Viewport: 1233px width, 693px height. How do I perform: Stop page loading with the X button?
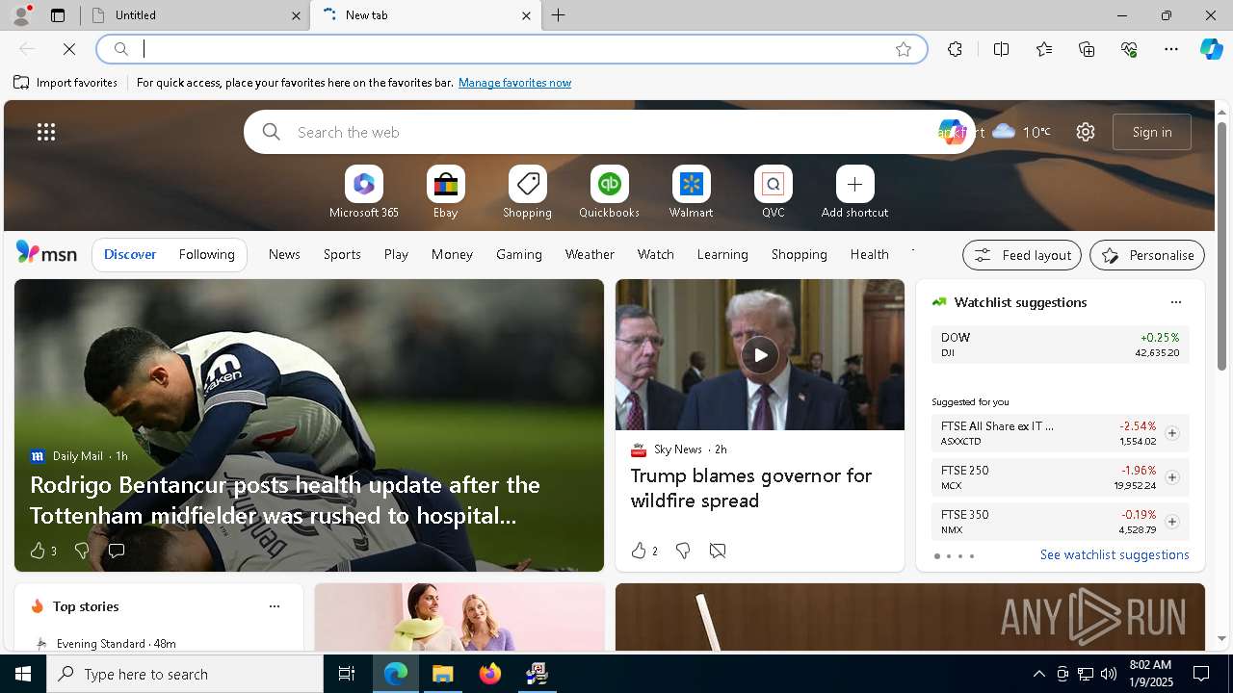coord(69,49)
